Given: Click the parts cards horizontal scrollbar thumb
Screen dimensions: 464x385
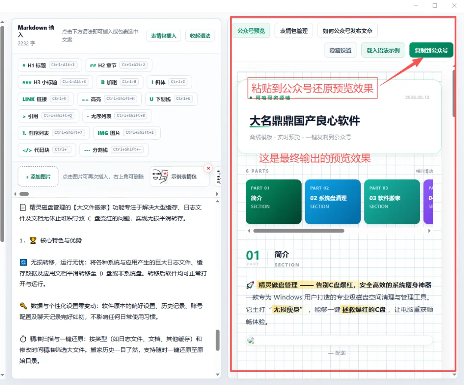Looking at the screenshot, I should tap(299, 231).
